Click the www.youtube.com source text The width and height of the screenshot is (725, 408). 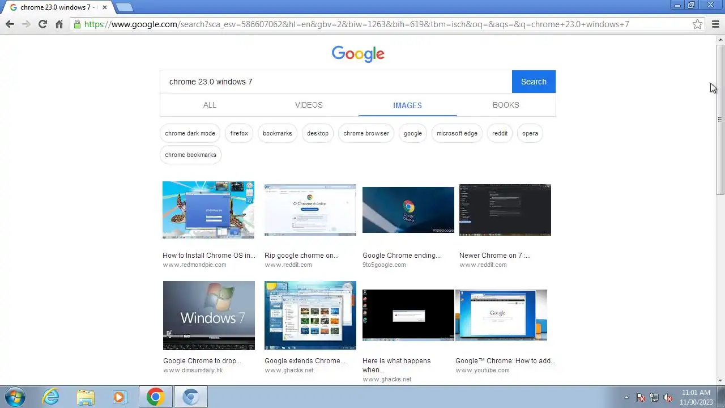(483, 370)
